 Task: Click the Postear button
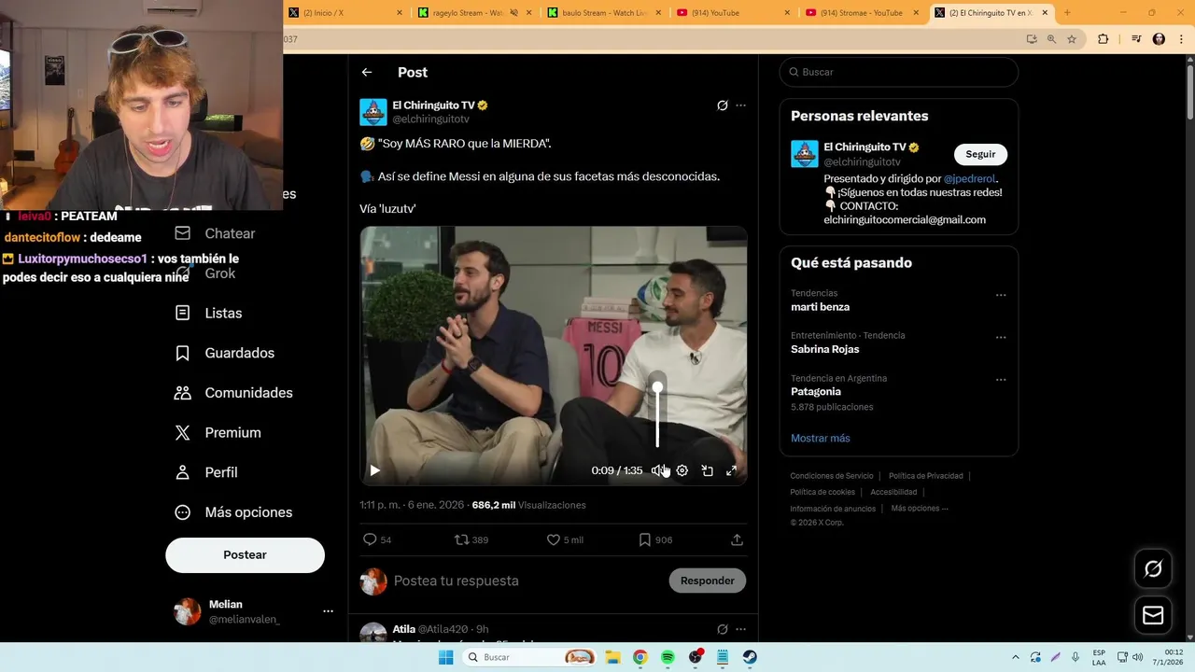point(245,554)
